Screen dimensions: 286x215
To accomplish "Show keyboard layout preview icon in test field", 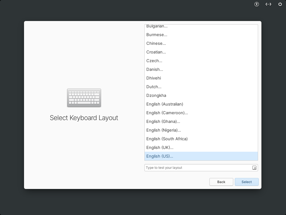I will click(x=254, y=168).
